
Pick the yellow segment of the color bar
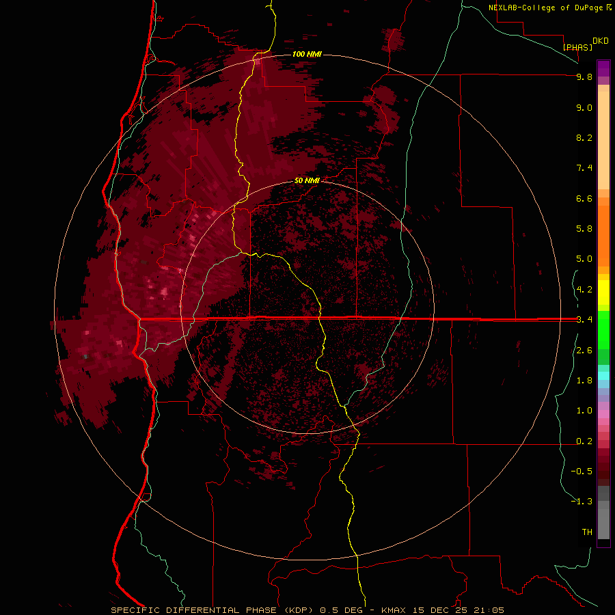(603, 292)
